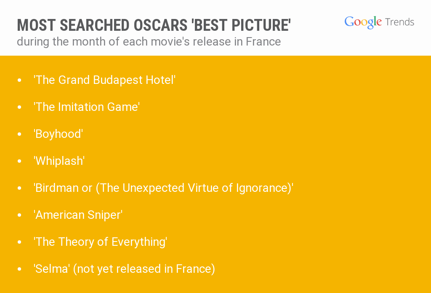Choose 'Whiplash' from the list
431x293 pixels.
tap(59, 161)
